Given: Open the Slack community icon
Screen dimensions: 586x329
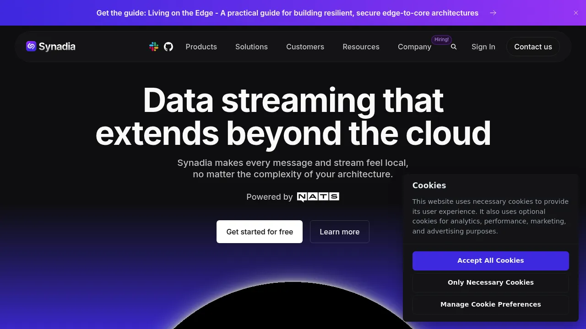Looking at the screenshot, I should (x=154, y=47).
